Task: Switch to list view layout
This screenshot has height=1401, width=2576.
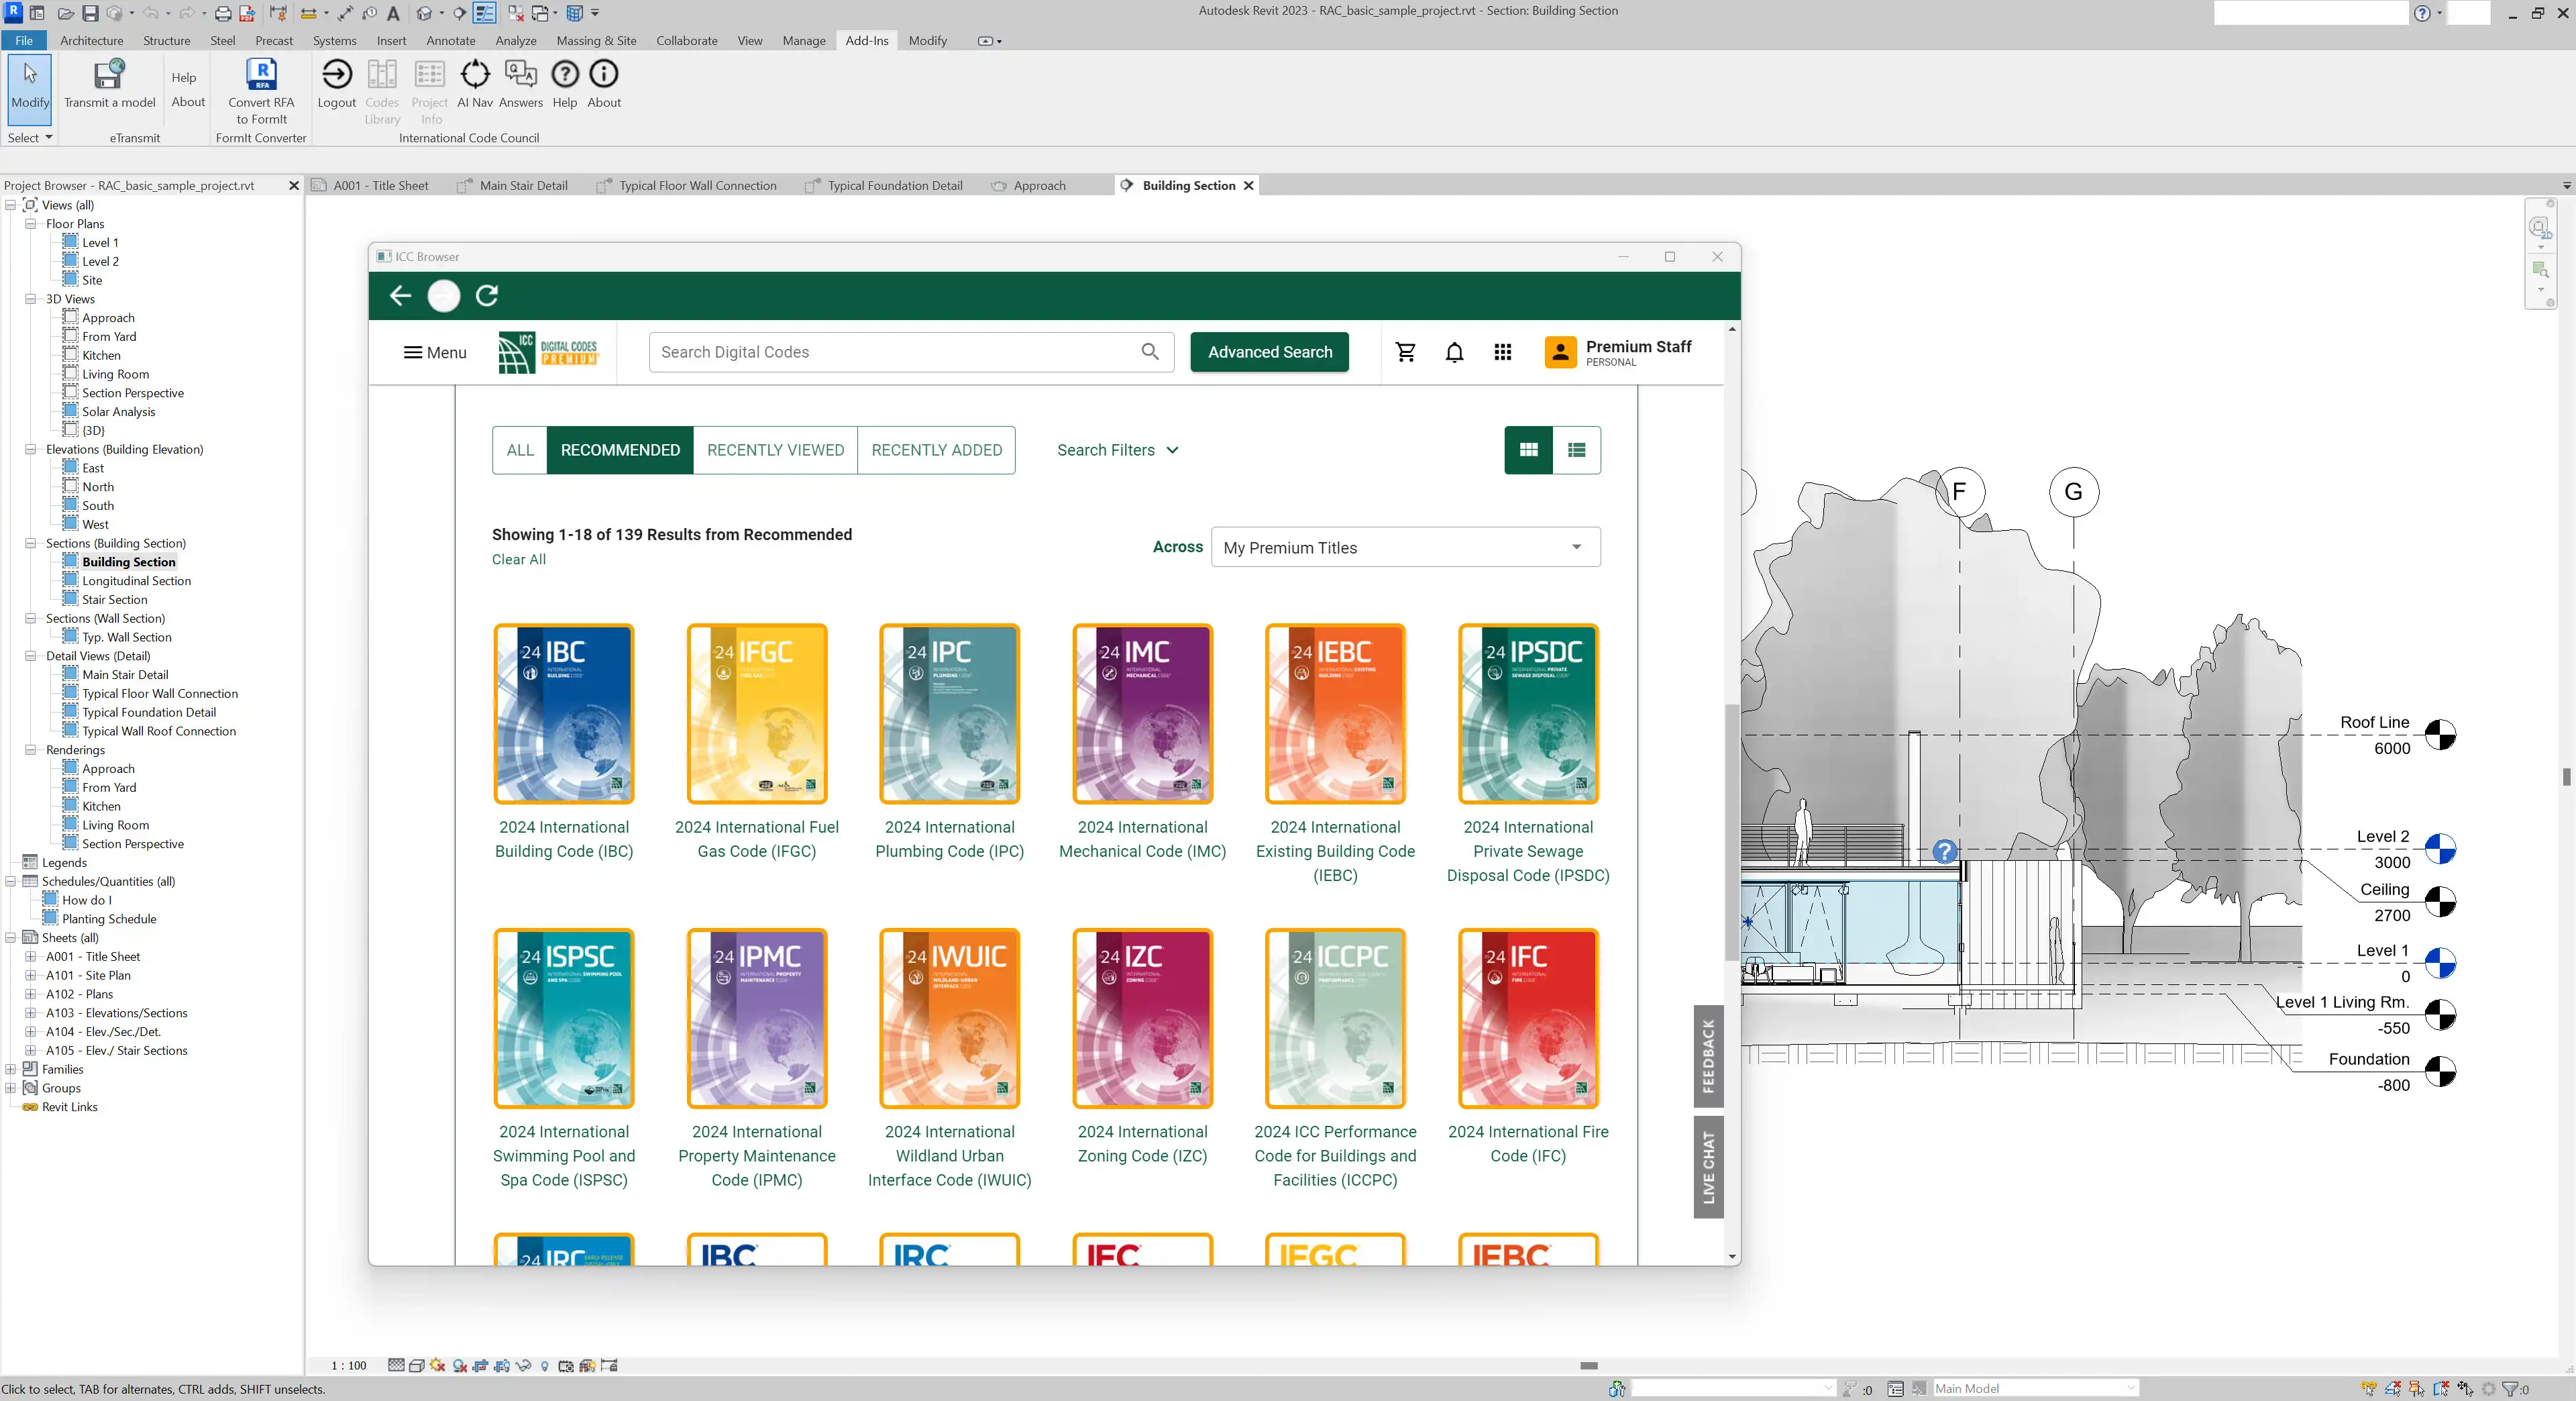Action: pos(1576,450)
